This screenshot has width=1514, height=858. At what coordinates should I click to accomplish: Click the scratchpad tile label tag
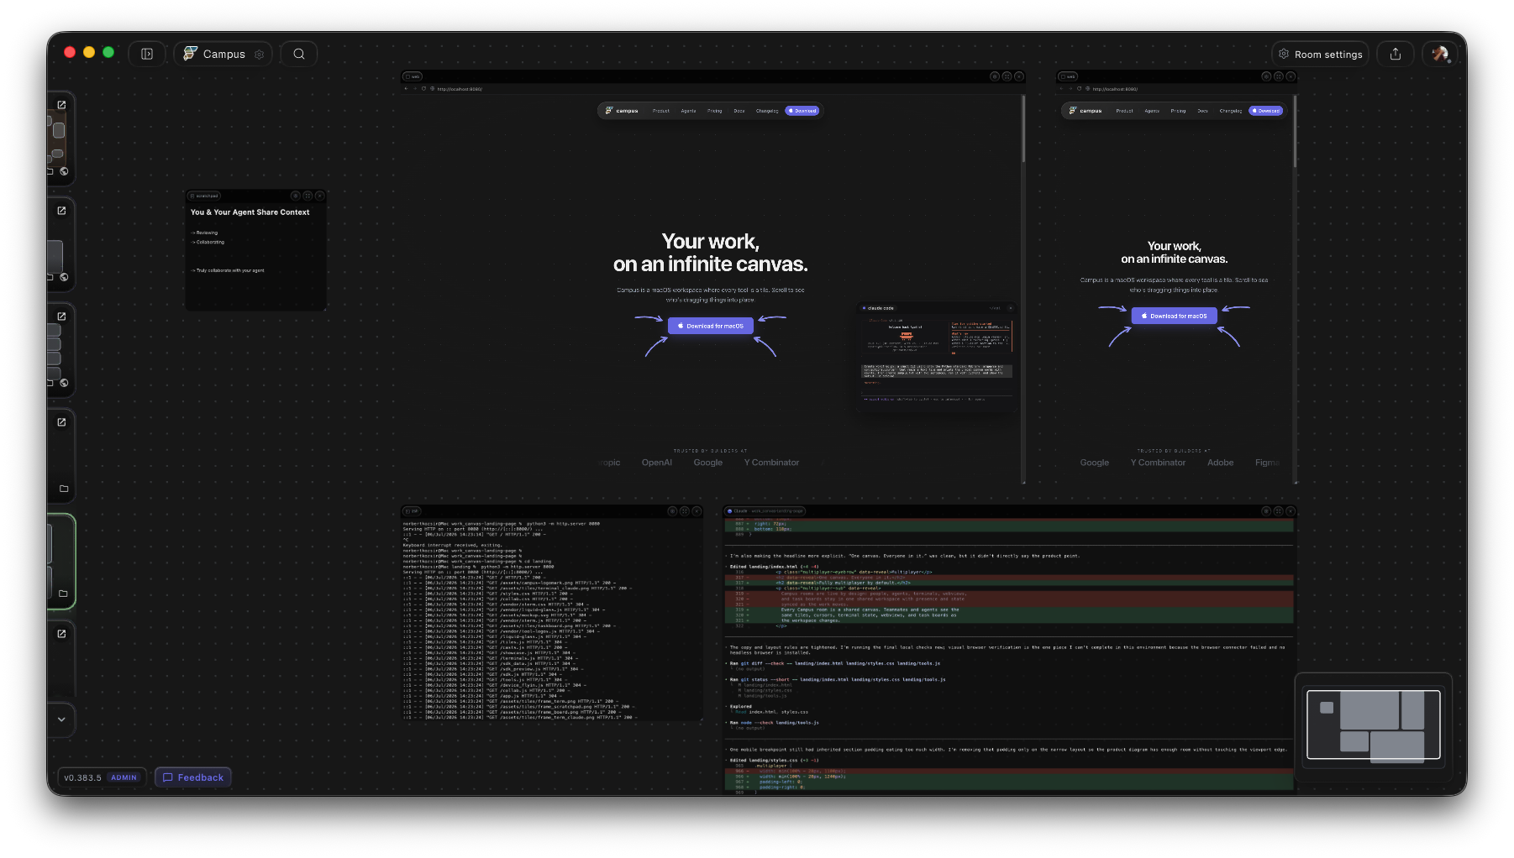[x=204, y=196]
